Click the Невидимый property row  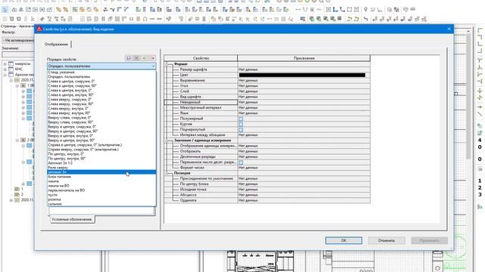pos(268,102)
